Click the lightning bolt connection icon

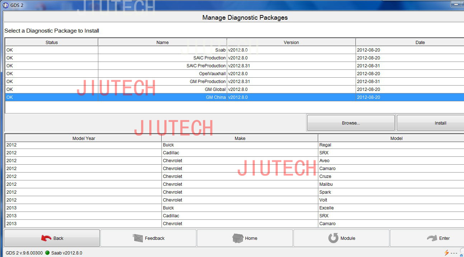pyautogui.click(x=446, y=253)
